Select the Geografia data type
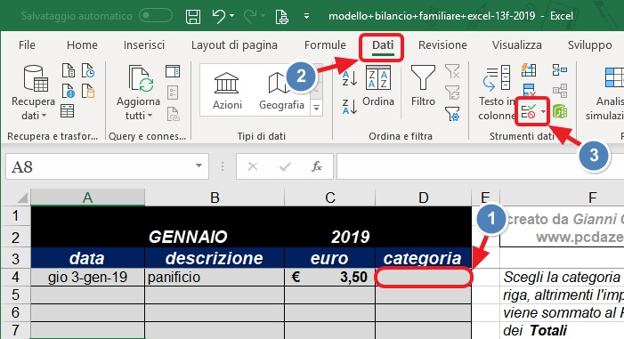The width and height of the screenshot is (624, 339). click(x=282, y=91)
